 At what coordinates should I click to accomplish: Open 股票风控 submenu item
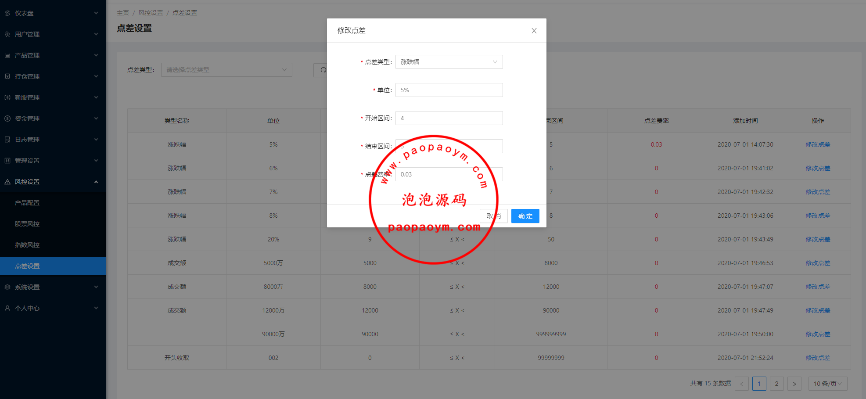[53, 224]
